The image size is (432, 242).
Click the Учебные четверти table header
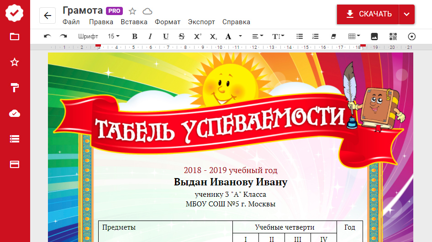point(284,227)
